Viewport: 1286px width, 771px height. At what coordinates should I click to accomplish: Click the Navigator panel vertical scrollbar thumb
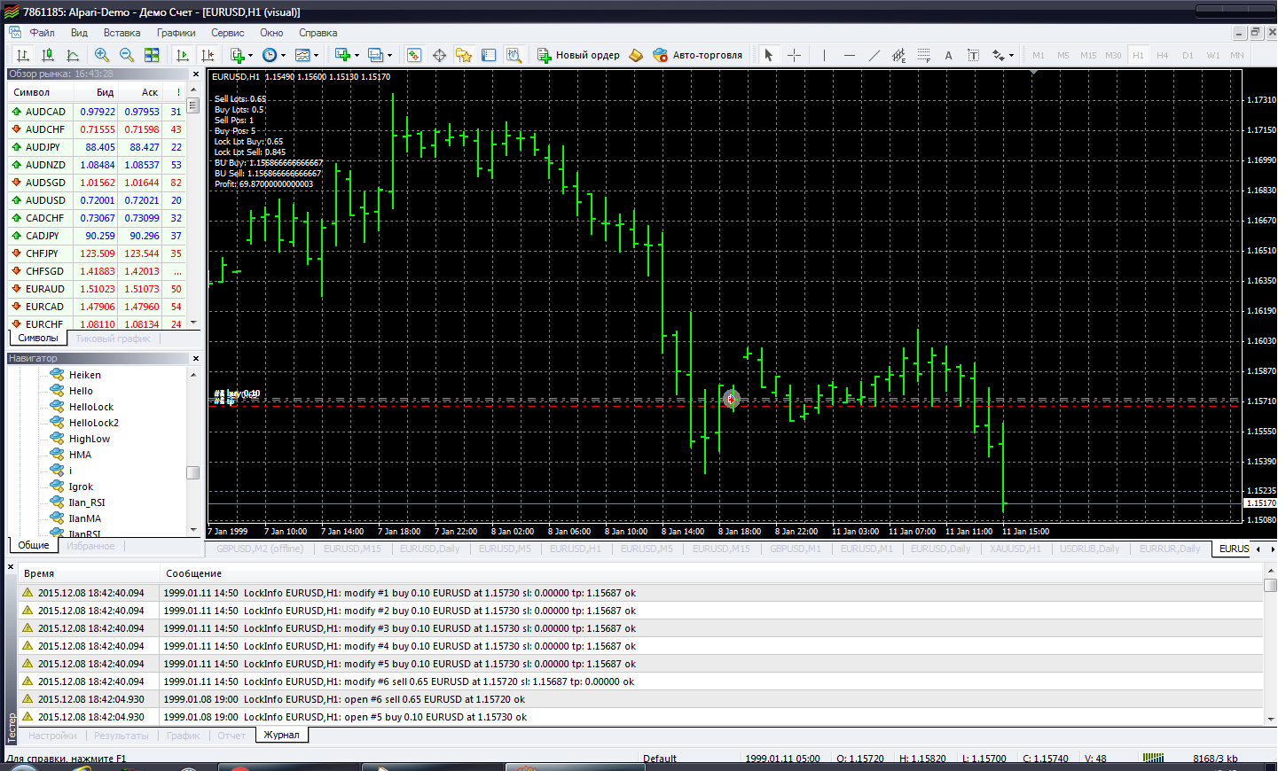click(x=192, y=472)
